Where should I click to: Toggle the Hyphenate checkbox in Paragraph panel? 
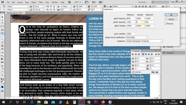[x=133, y=72]
